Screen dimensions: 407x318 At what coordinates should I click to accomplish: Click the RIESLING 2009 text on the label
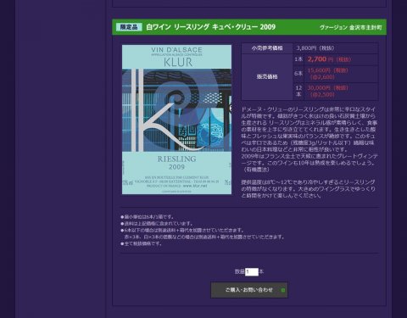176,163
